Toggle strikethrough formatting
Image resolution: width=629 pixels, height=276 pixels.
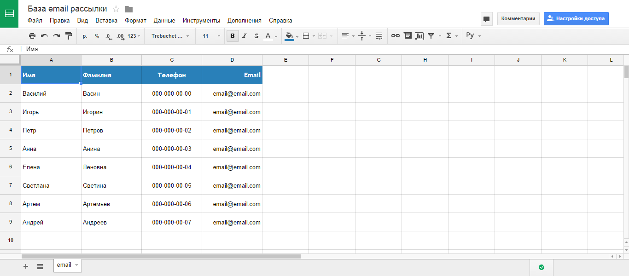click(x=256, y=35)
